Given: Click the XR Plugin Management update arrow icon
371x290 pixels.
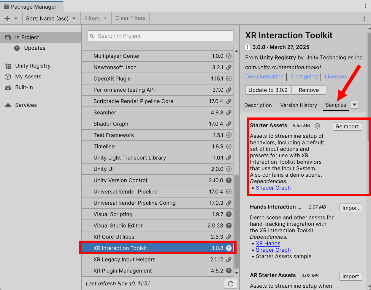Looking at the screenshot, I should pos(229,271).
